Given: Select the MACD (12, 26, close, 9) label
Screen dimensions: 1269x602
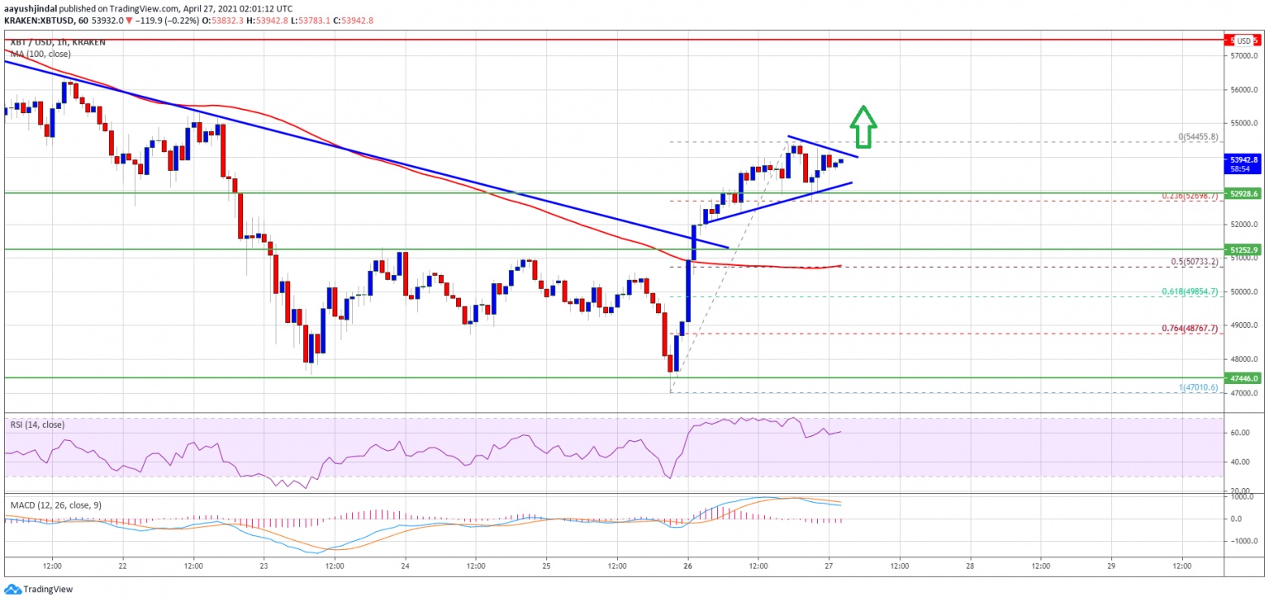Looking at the screenshot, I should (x=56, y=504).
